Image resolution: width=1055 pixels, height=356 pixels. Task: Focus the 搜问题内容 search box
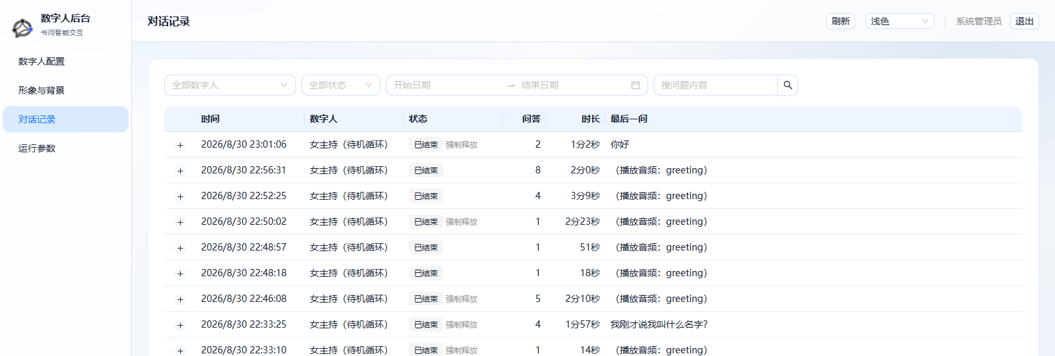(715, 85)
